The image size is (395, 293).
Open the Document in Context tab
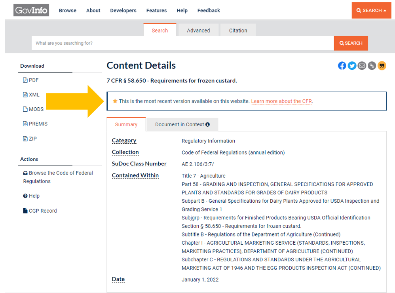[x=182, y=124]
